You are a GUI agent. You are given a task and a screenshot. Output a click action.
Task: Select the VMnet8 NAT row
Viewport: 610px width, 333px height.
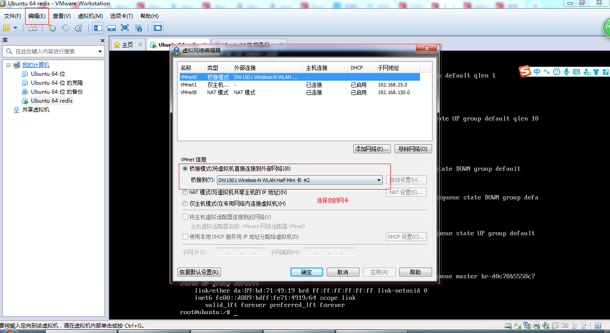(299, 92)
